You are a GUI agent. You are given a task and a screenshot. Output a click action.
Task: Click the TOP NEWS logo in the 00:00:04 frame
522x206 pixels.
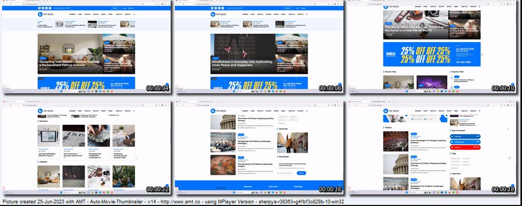[x=45, y=14]
